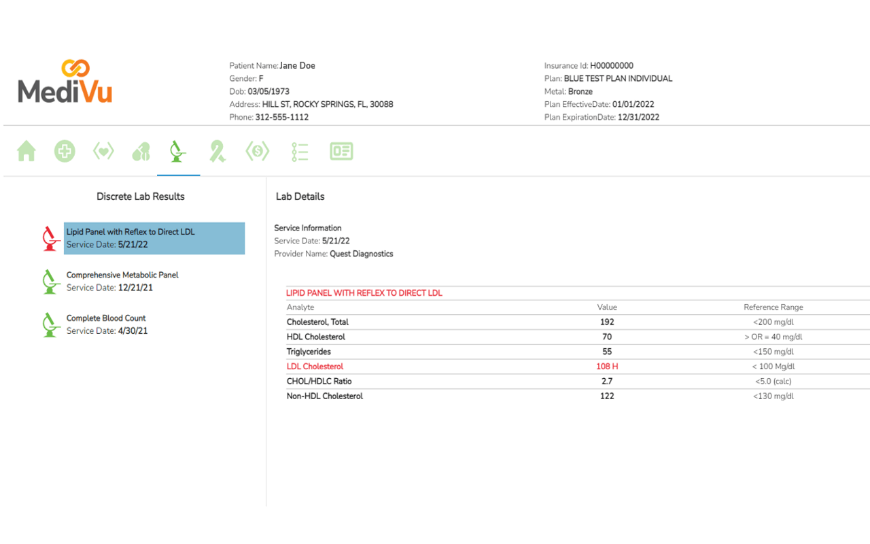Click Service Date 5/21/22 in Lab Details
Viewport: 870px width, 544px height.
click(x=312, y=241)
